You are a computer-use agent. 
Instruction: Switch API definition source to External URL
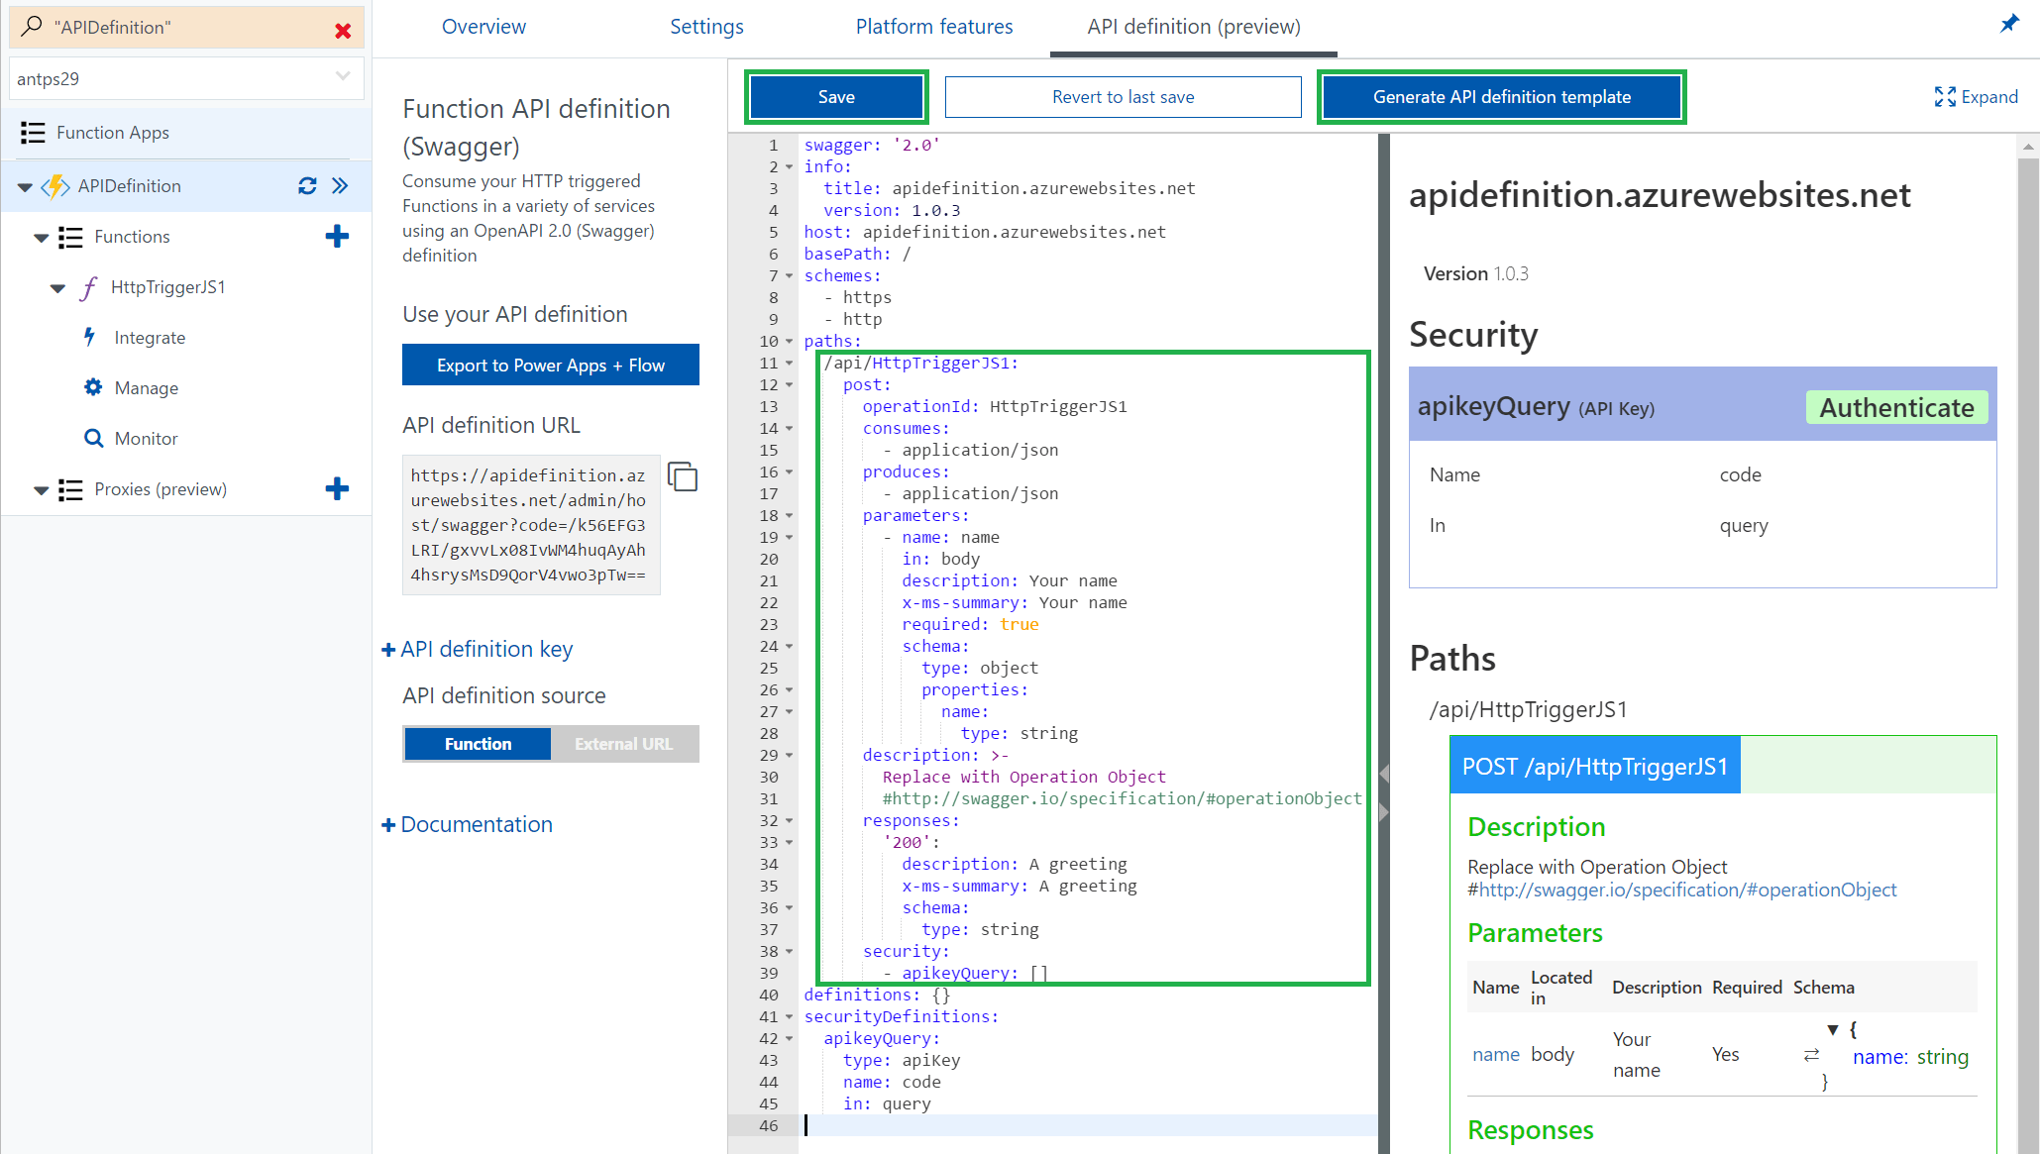[623, 743]
